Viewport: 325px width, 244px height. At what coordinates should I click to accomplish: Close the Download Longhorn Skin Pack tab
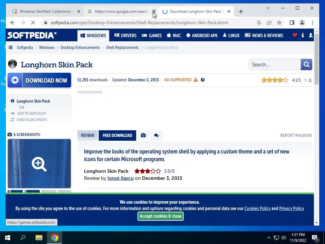point(229,11)
